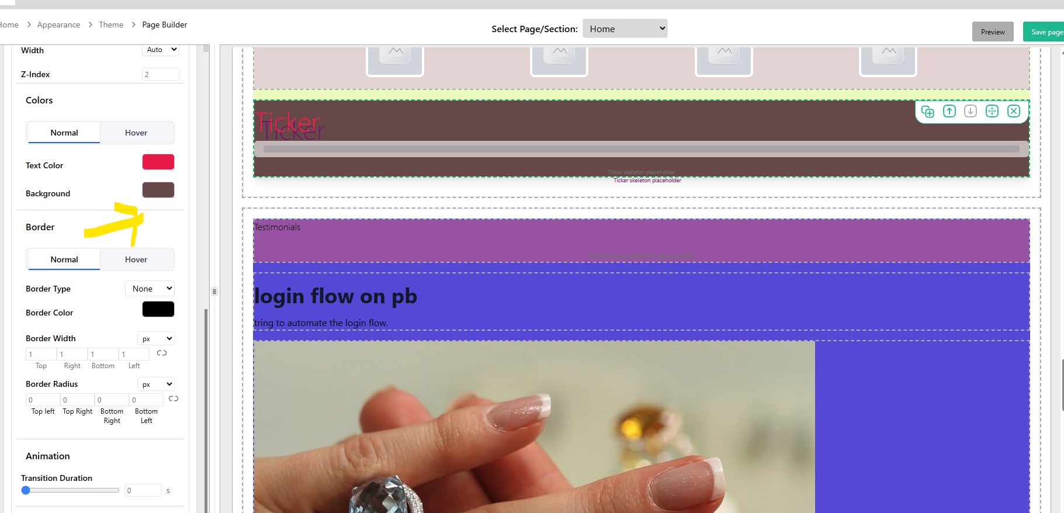Link the Border Radius values together
The image size is (1064, 513).
point(174,398)
